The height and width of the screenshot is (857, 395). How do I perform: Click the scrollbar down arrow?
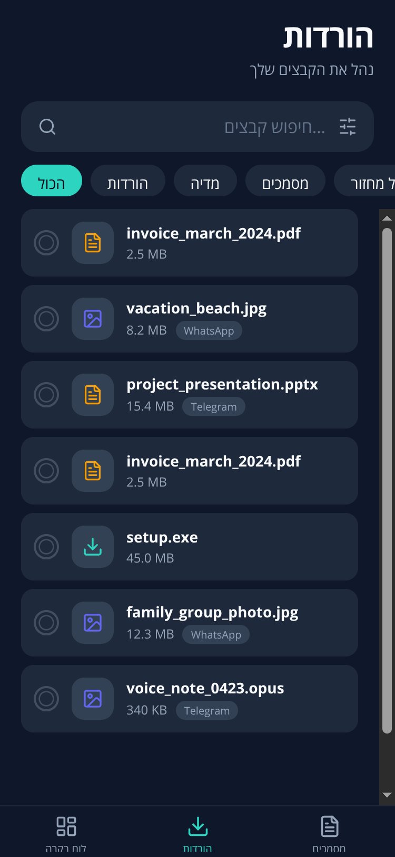(387, 795)
